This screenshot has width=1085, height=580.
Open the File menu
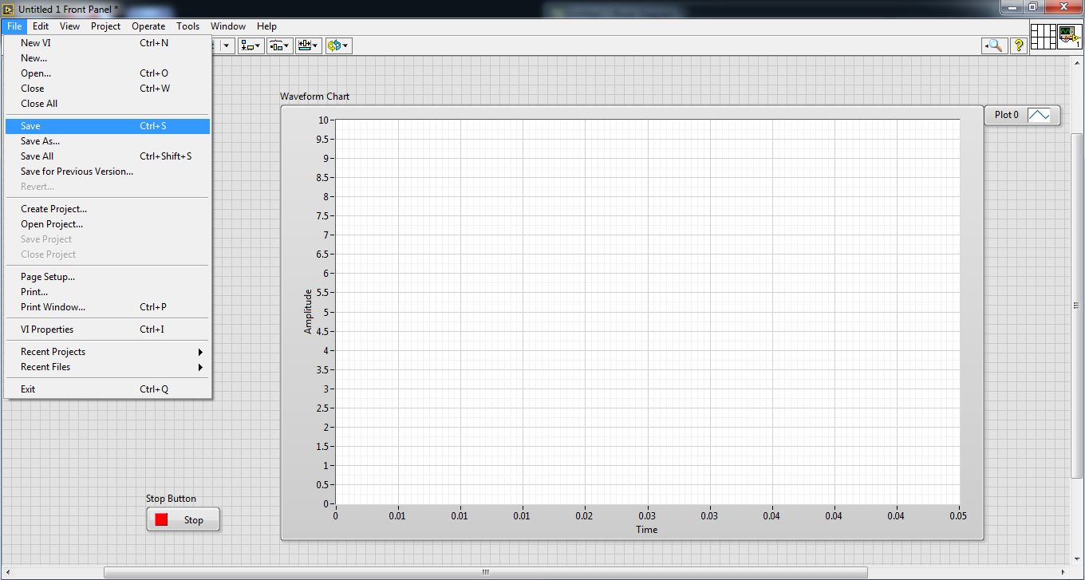click(x=14, y=26)
